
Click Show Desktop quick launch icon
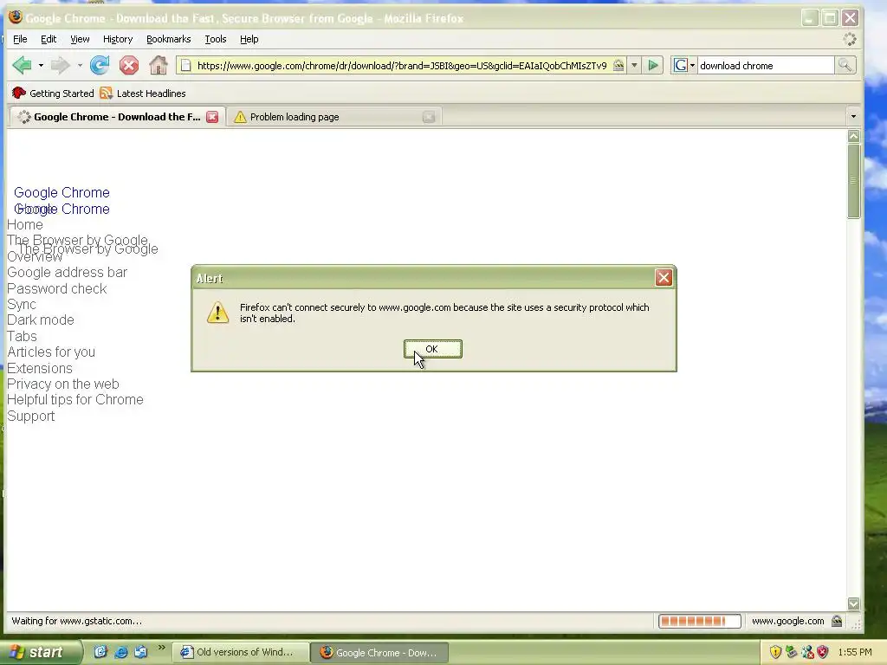100,652
